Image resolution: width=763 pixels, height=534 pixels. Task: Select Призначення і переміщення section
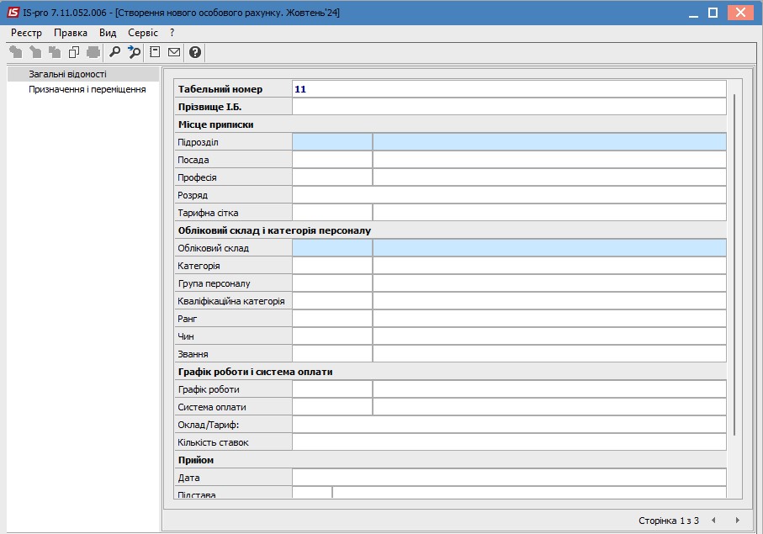pos(87,89)
